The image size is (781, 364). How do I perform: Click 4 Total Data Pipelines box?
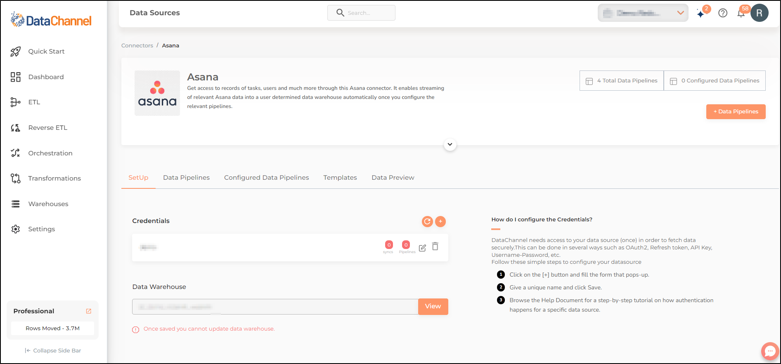pos(622,81)
